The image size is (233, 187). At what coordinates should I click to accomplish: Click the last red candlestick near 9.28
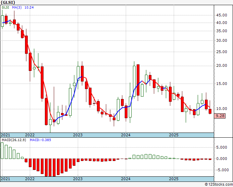pyautogui.click(x=210, y=111)
